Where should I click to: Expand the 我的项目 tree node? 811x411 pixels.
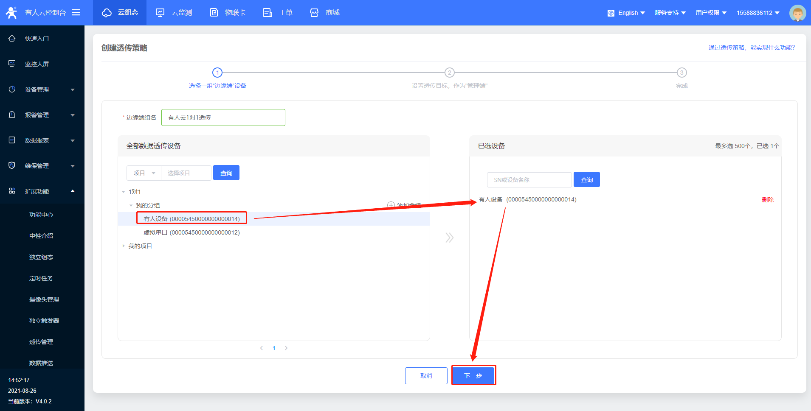pos(124,246)
